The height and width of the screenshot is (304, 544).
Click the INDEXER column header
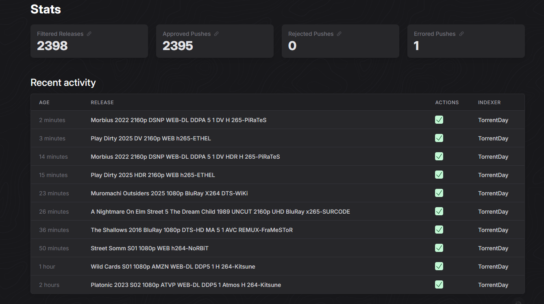490,103
